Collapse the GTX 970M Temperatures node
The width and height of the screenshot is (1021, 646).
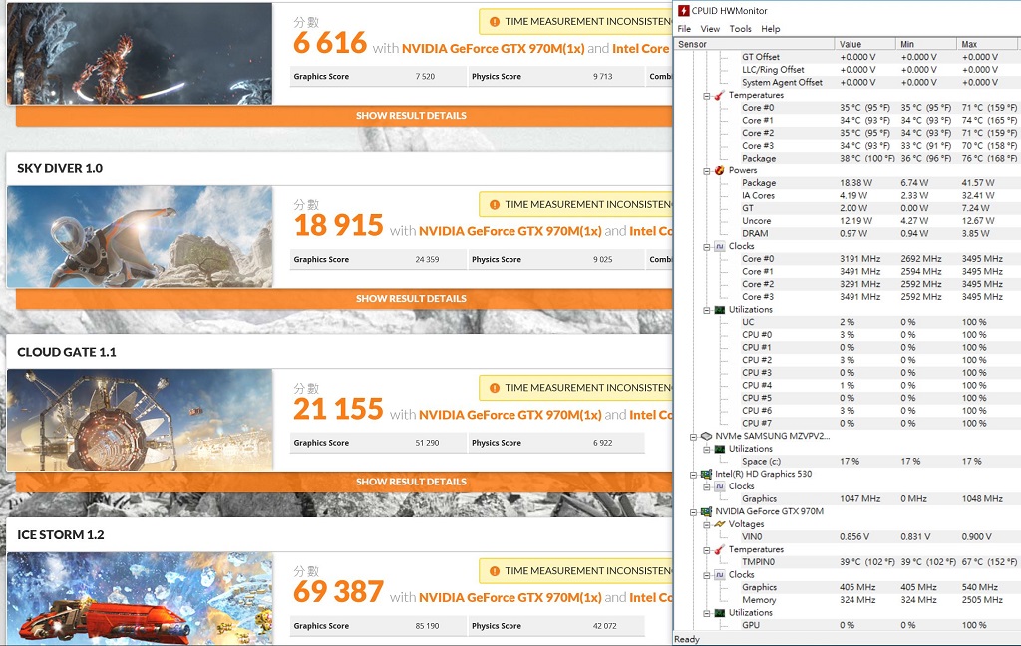(707, 550)
